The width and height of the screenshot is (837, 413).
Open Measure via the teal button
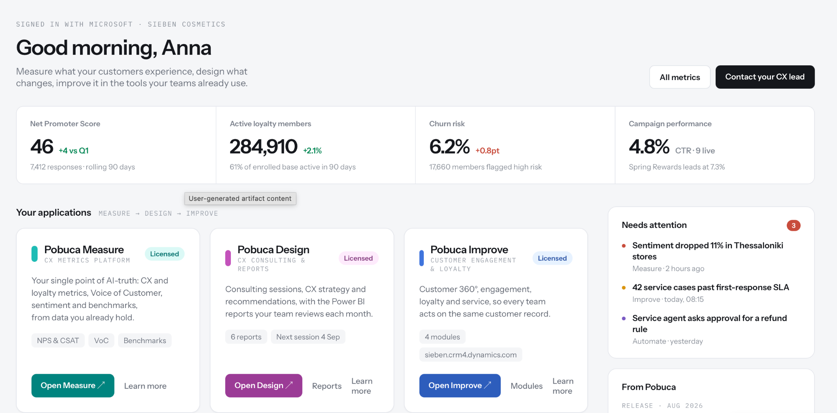(x=73, y=386)
